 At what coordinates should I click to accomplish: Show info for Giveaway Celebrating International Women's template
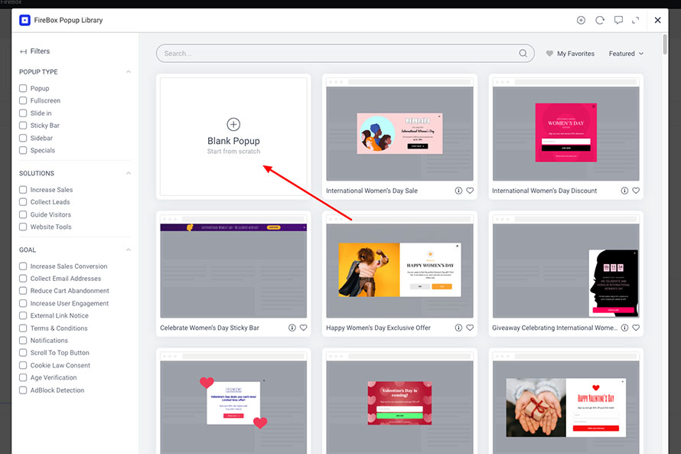(x=624, y=328)
